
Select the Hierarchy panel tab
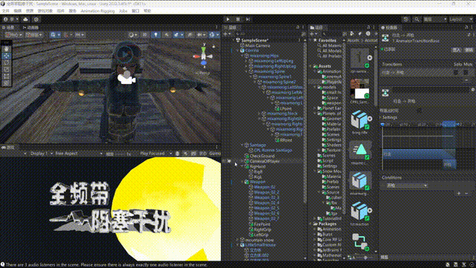231,28
